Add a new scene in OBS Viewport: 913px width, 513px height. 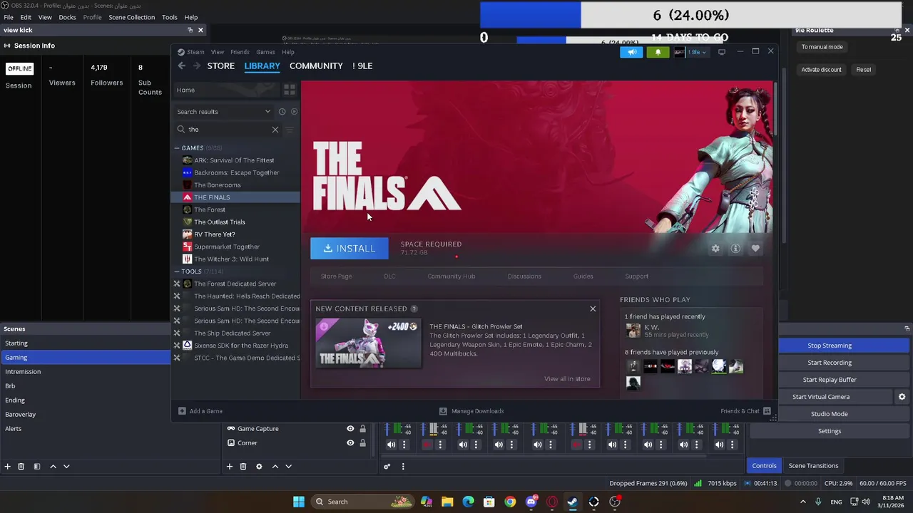click(8, 467)
